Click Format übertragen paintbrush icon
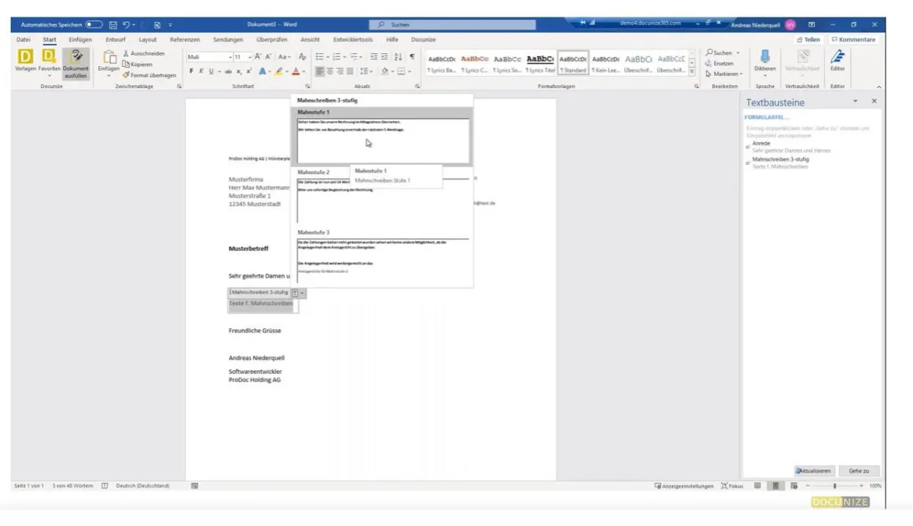 click(126, 75)
